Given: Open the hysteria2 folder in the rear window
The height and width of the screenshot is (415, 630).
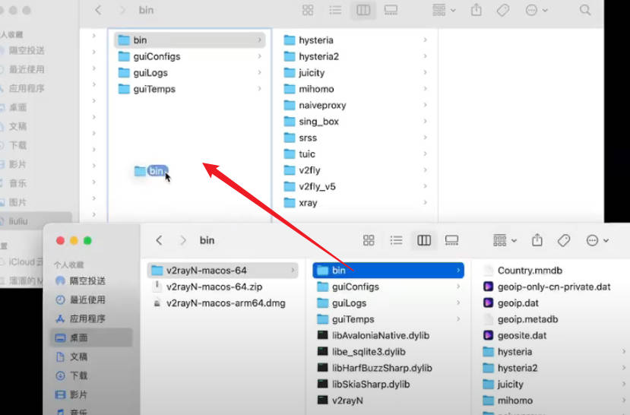Looking at the screenshot, I should click(355, 57).
